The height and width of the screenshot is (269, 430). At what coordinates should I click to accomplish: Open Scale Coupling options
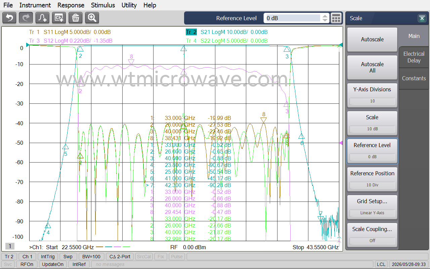pyautogui.click(x=372, y=234)
